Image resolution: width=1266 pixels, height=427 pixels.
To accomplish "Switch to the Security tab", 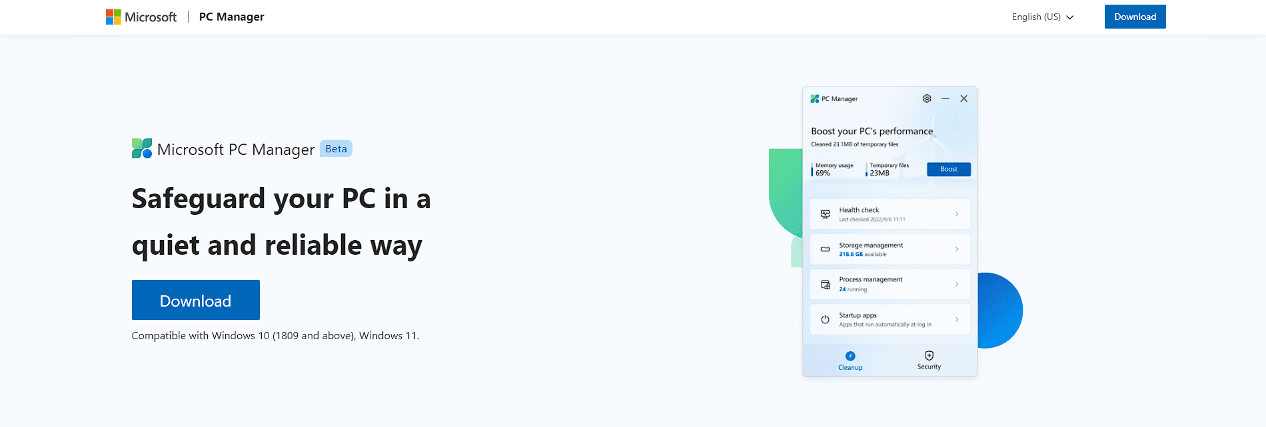I will (929, 360).
